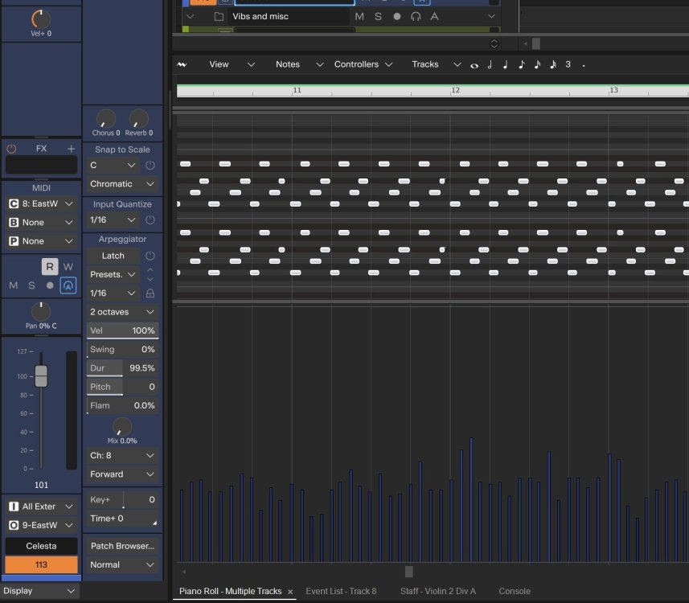689x603 pixels.
Task: Click the scroll-left arrow beside the track view scrollbar
Action: coord(525,43)
